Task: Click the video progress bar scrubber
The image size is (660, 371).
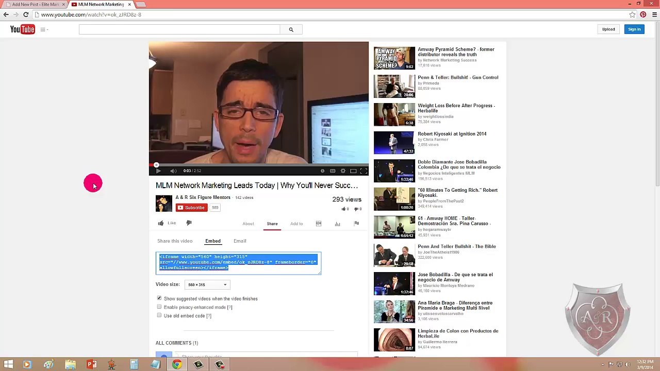Action: (156, 165)
